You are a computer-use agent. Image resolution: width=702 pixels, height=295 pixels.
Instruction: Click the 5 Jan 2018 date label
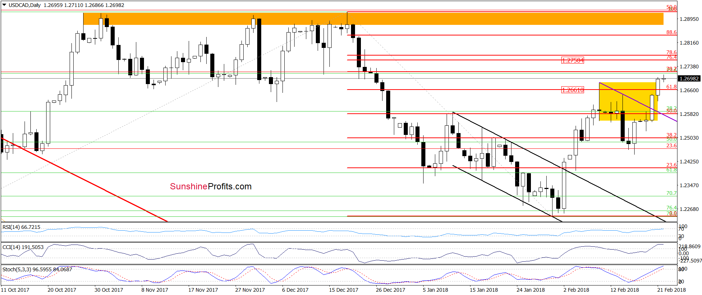[435, 290]
